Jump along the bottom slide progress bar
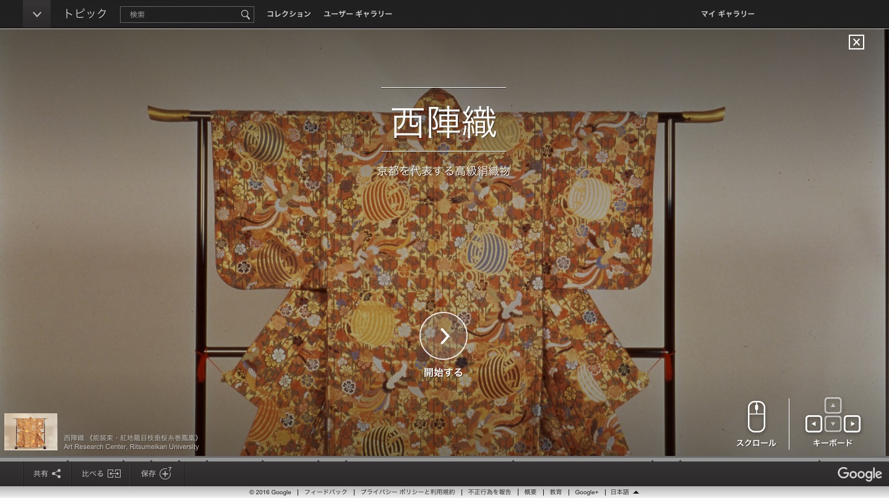The height and width of the screenshot is (498, 889). click(444, 459)
